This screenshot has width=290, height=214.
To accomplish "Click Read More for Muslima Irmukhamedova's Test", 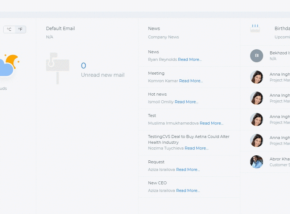I will (211, 123).
